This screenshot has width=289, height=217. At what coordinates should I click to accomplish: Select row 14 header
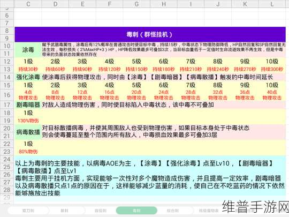pyautogui.click(x=7, y=77)
